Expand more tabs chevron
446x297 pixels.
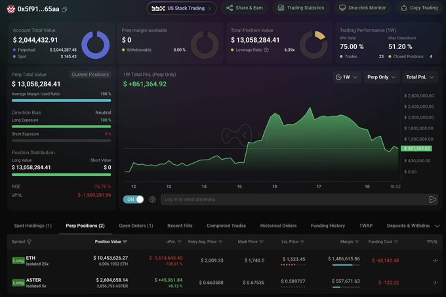(x=437, y=226)
